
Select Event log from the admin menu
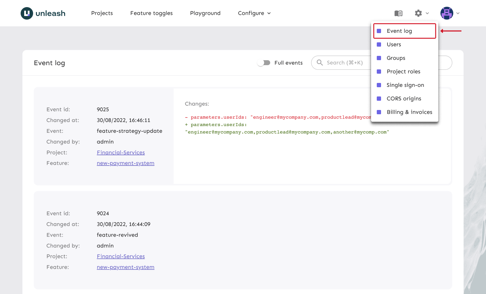[399, 31]
